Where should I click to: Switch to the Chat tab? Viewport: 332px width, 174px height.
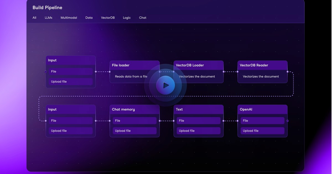coord(143,18)
